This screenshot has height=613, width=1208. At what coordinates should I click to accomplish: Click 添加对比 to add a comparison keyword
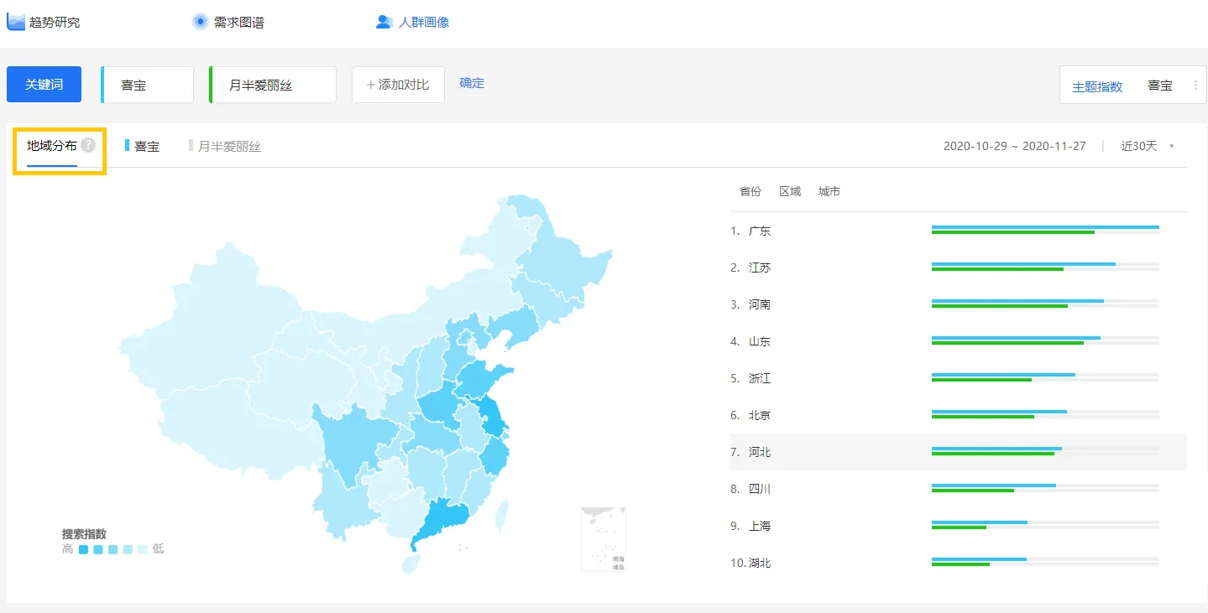(398, 85)
